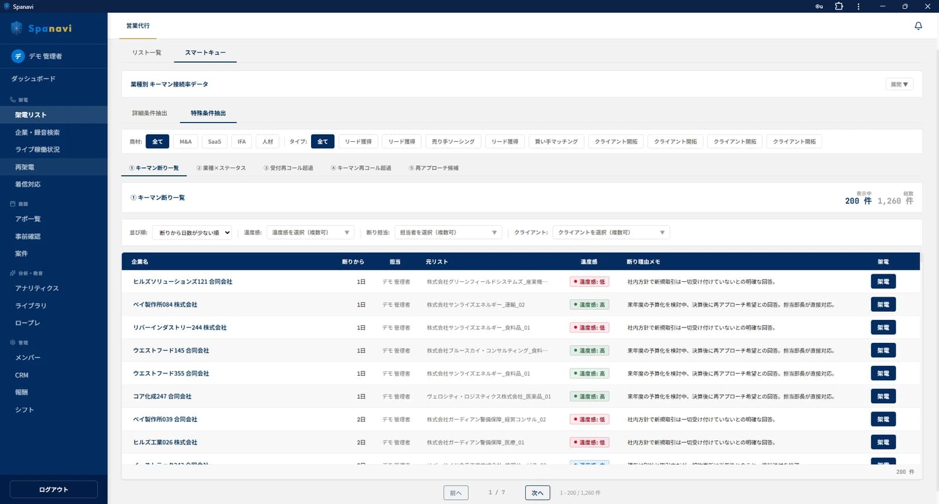Open the 担当者を選択 dropdown

448,233
